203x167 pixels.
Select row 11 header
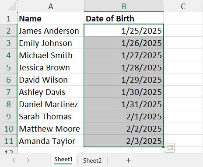click(8, 141)
